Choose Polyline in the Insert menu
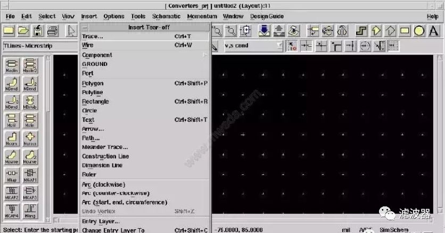445x233 pixels. [145, 93]
